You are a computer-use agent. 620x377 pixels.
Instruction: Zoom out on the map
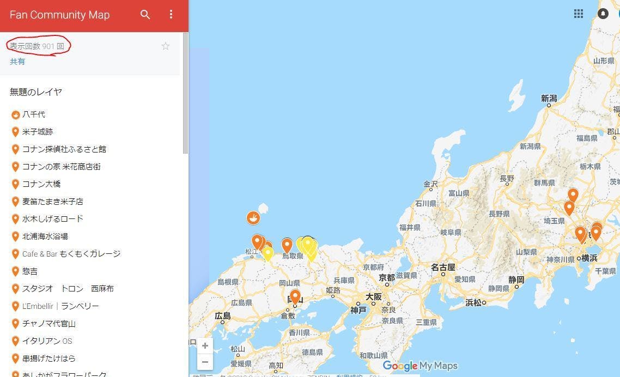click(205, 362)
